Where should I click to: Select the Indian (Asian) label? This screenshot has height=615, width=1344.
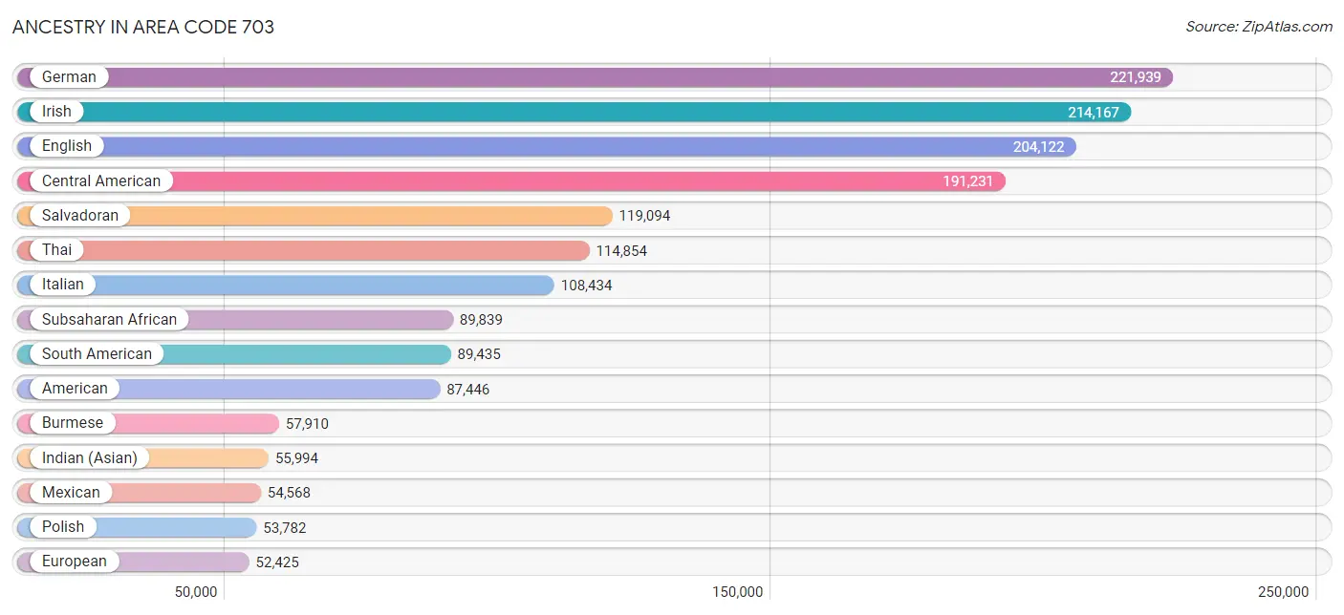[90, 458]
